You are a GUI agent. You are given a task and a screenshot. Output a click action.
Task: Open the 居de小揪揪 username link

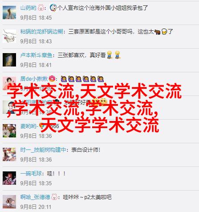tap(34, 79)
